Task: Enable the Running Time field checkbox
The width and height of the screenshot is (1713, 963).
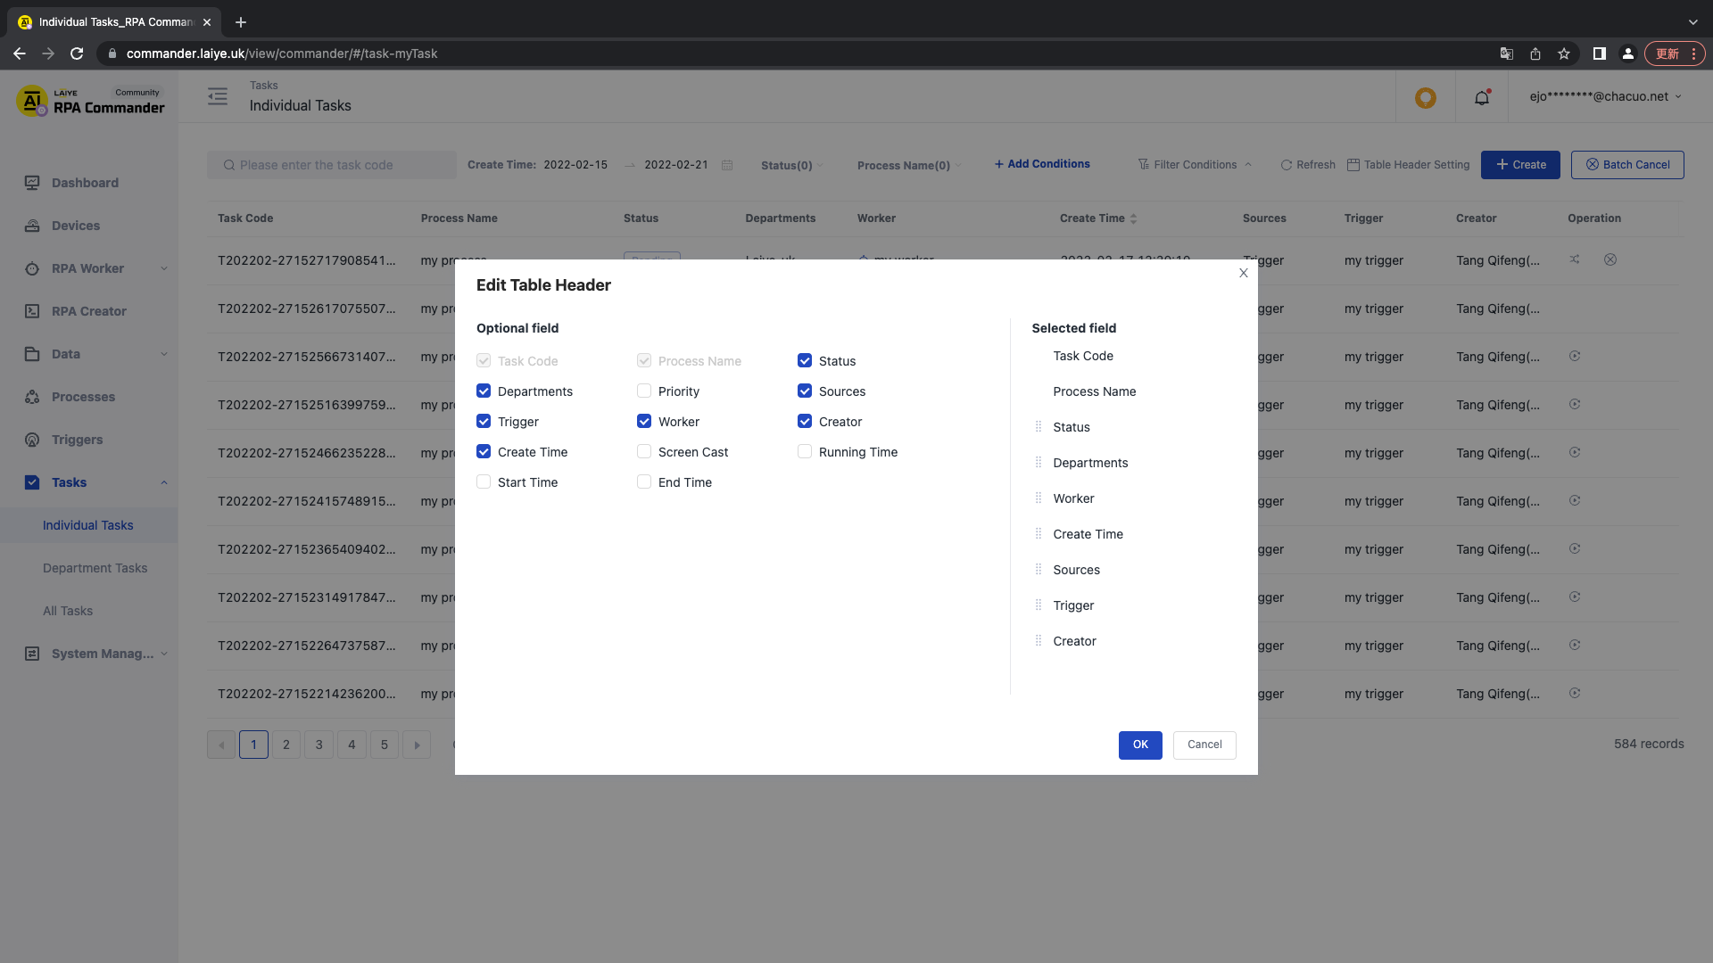Action: 805,451
